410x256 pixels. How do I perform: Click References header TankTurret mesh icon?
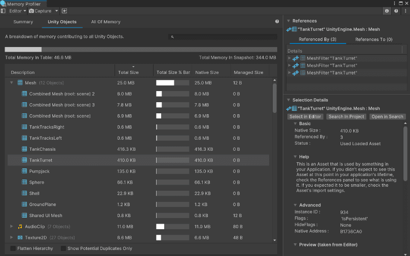coord(294,29)
